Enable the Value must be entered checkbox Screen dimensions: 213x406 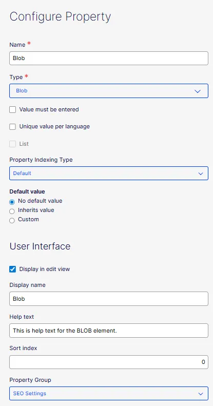tap(12, 109)
